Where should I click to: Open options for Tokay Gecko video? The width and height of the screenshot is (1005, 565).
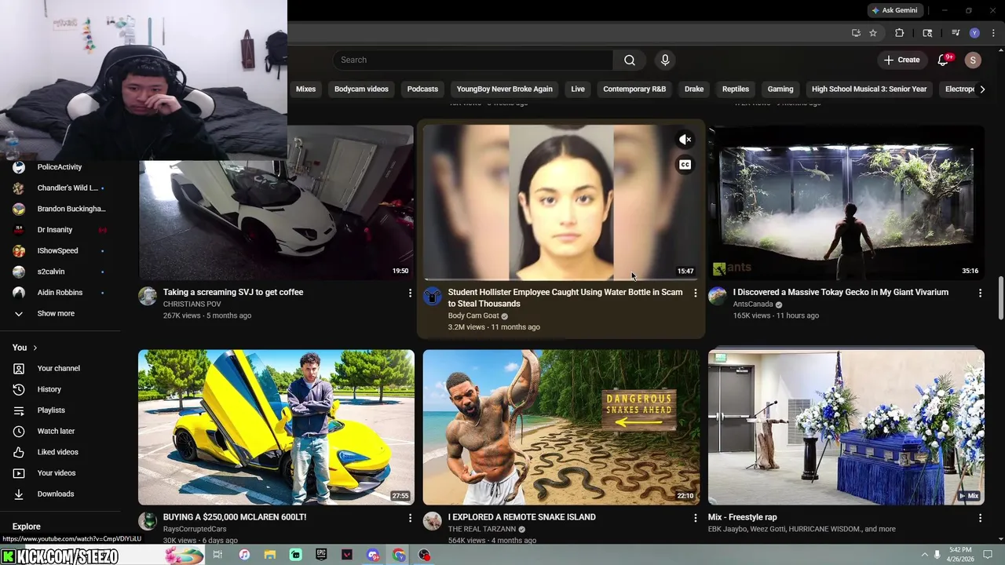(x=980, y=293)
